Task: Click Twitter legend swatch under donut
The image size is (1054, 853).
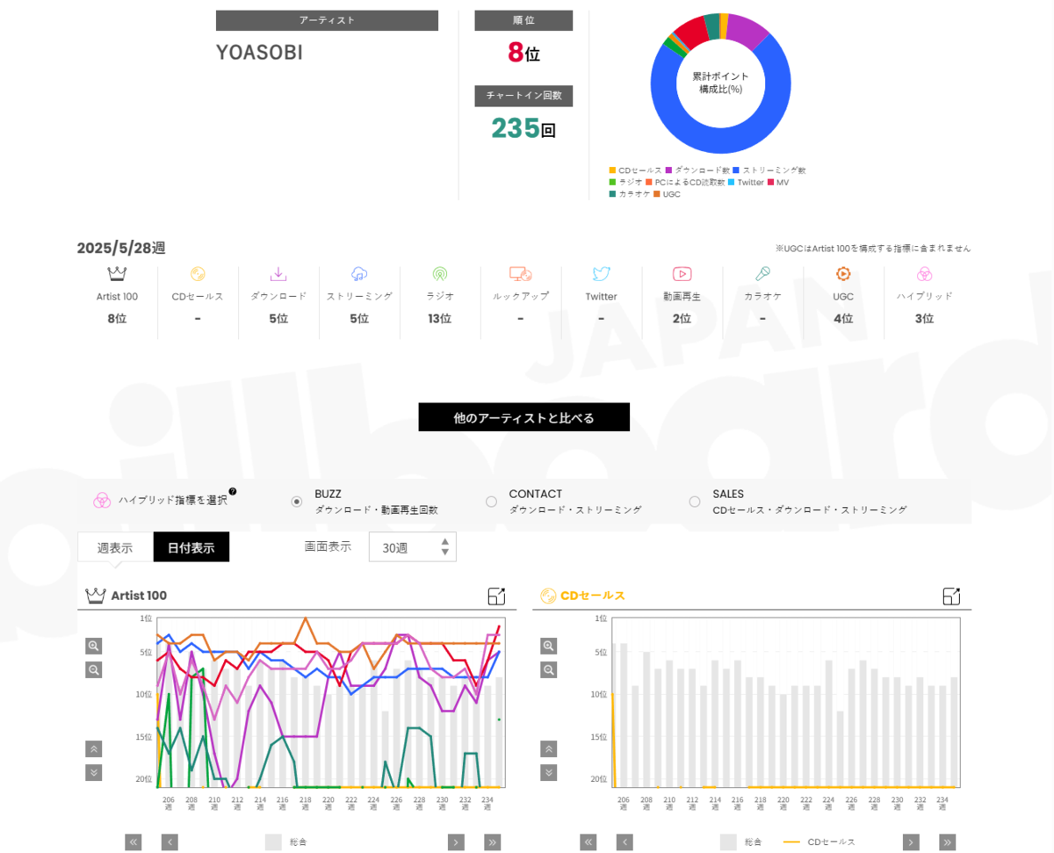Action: pos(731,183)
